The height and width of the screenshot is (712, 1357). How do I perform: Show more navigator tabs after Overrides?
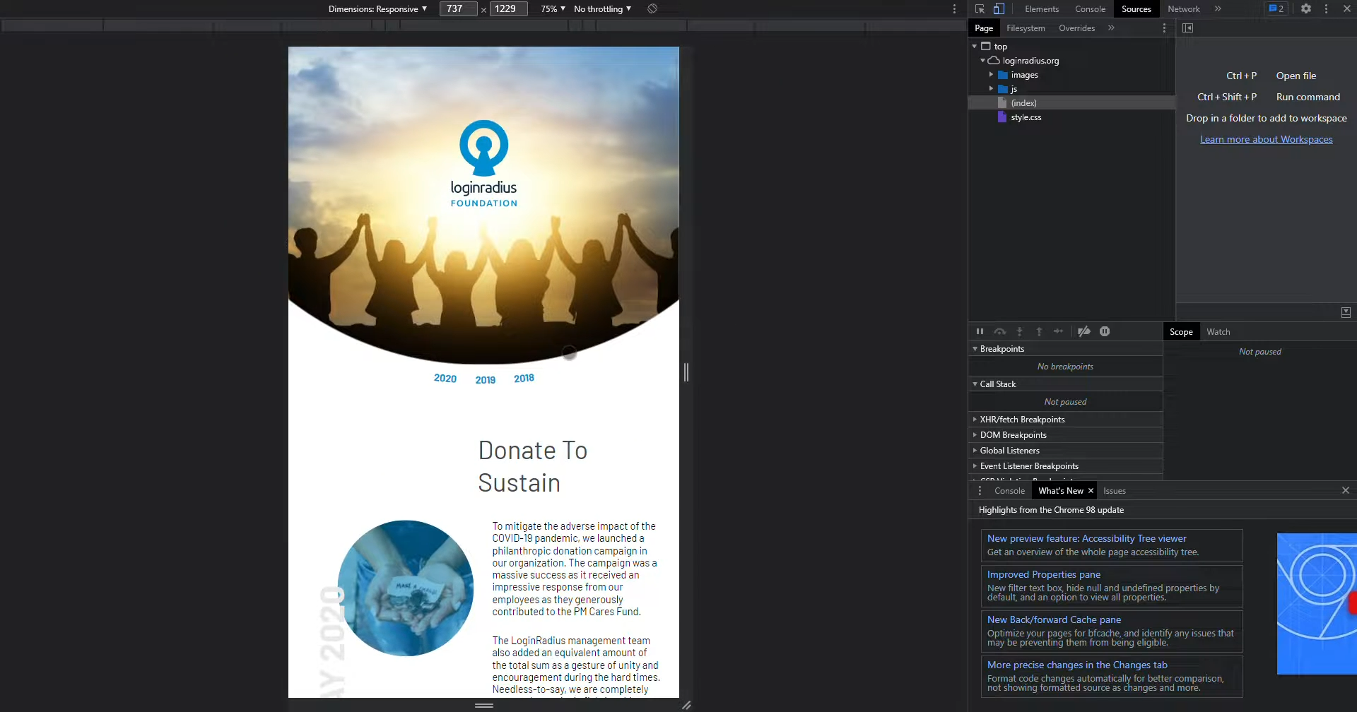tap(1111, 28)
